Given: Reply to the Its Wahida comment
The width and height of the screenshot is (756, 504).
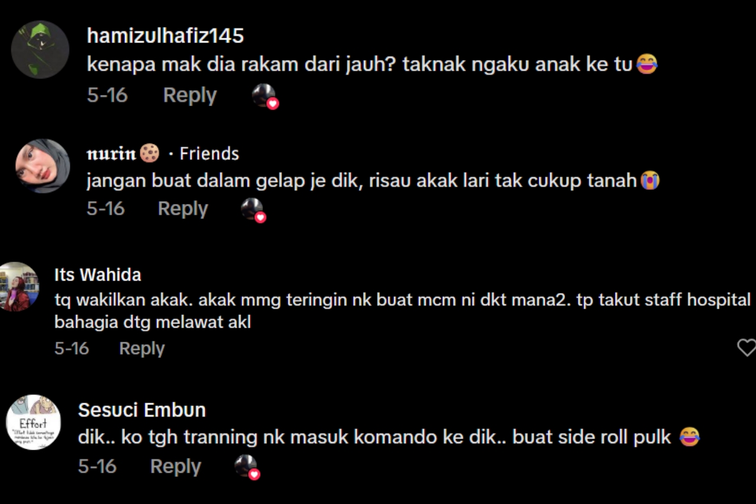Looking at the screenshot, I should (x=142, y=348).
